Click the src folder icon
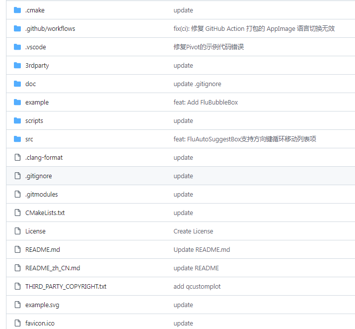This screenshot has width=355, height=329. [17, 139]
